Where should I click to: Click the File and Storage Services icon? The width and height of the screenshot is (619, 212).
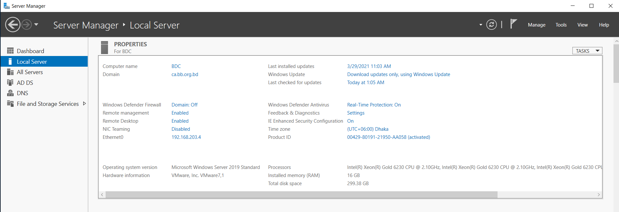click(x=10, y=104)
